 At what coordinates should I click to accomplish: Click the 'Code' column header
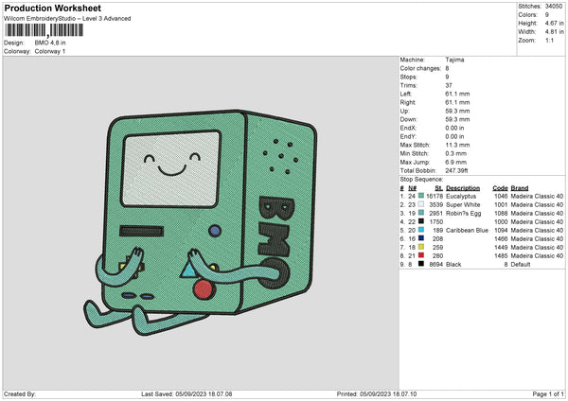click(500, 188)
